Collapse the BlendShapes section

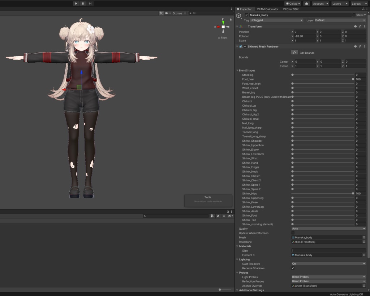(x=237, y=71)
